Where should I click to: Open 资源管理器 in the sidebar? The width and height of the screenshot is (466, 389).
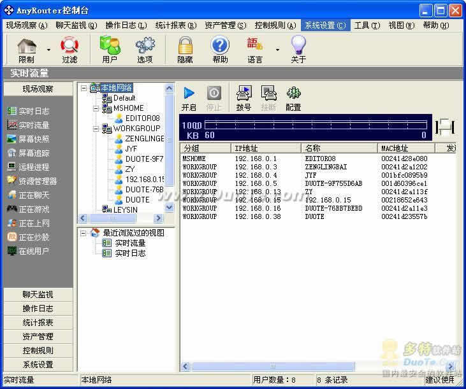pos(32,181)
